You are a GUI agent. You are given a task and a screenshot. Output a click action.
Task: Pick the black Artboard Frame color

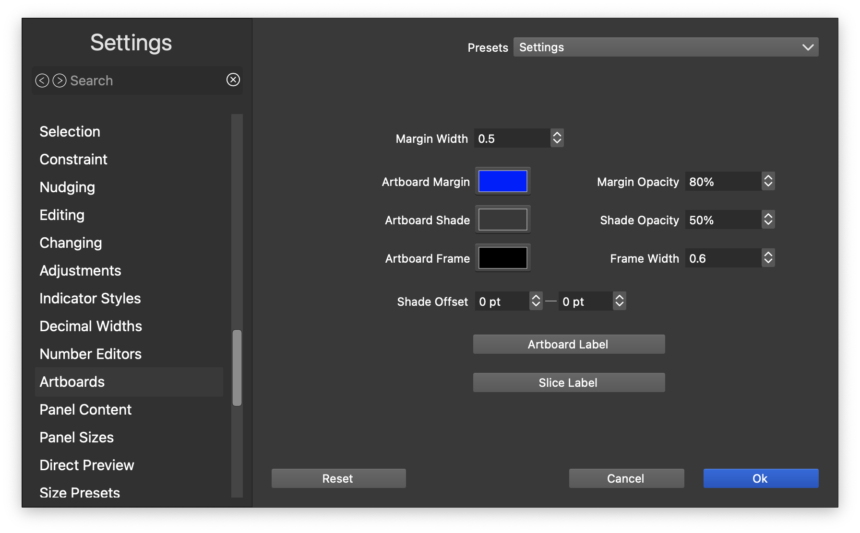(x=502, y=258)
